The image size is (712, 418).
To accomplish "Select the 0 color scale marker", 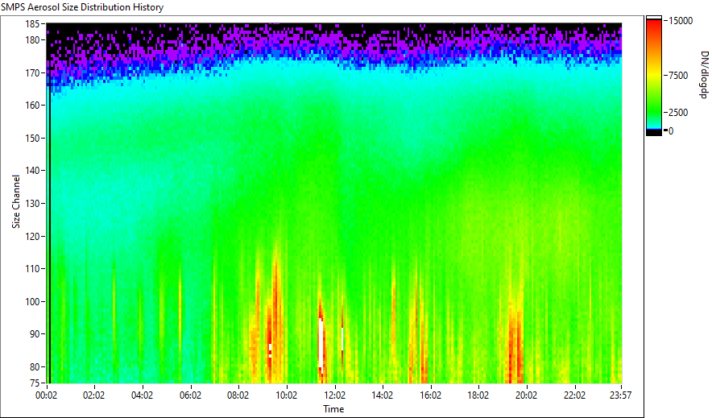I will pos(671,131).
